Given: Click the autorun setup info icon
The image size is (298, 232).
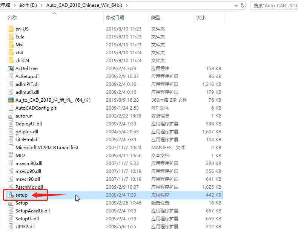Looking at the screenshot, I should 11,116.
